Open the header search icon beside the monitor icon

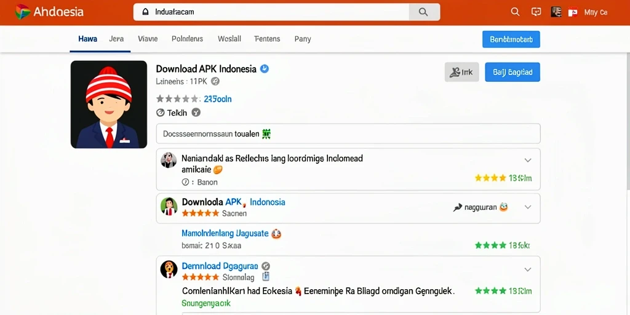coord(515,12)
